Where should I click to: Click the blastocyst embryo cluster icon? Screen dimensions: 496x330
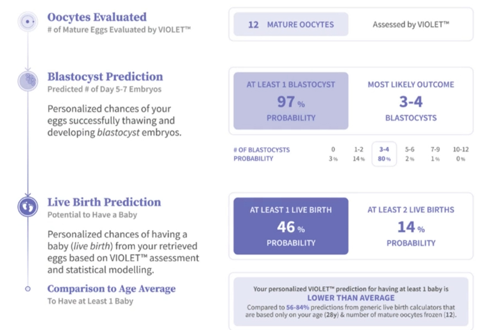[x=28, y=81]
